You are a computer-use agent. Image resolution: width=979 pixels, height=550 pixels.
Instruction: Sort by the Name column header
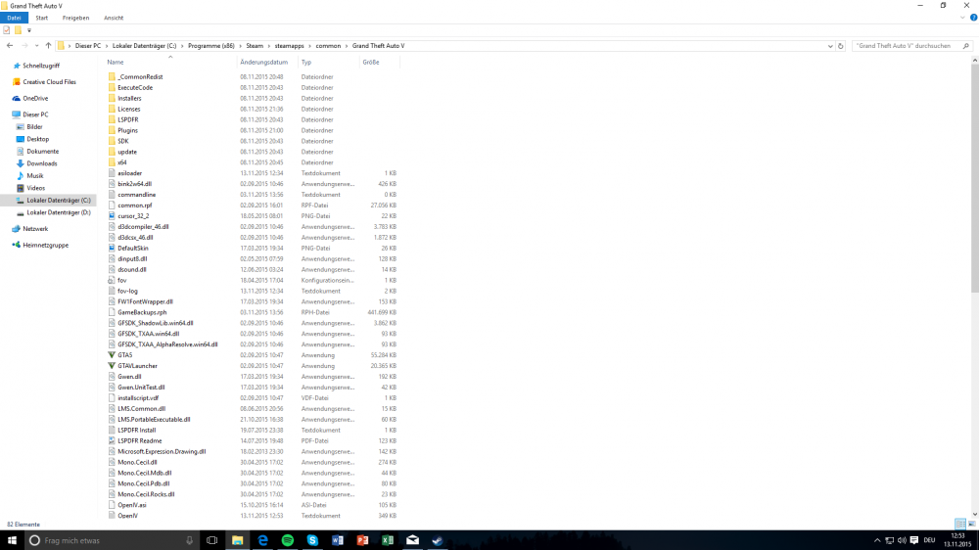coord(115,62)
